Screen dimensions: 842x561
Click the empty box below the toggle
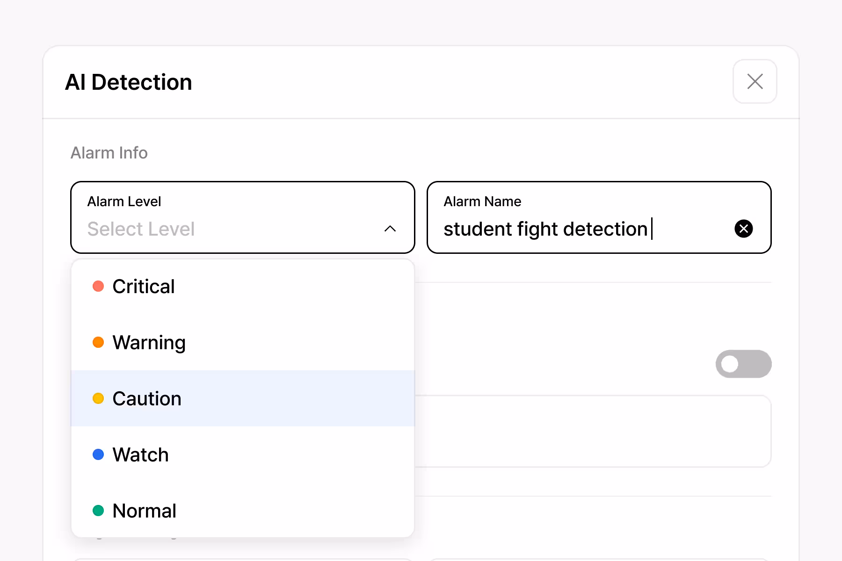tap(592, 431)
